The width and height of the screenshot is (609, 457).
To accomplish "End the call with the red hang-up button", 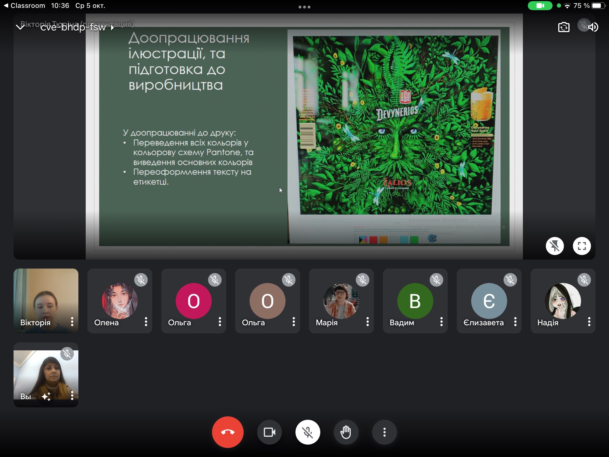I will 228,432.
